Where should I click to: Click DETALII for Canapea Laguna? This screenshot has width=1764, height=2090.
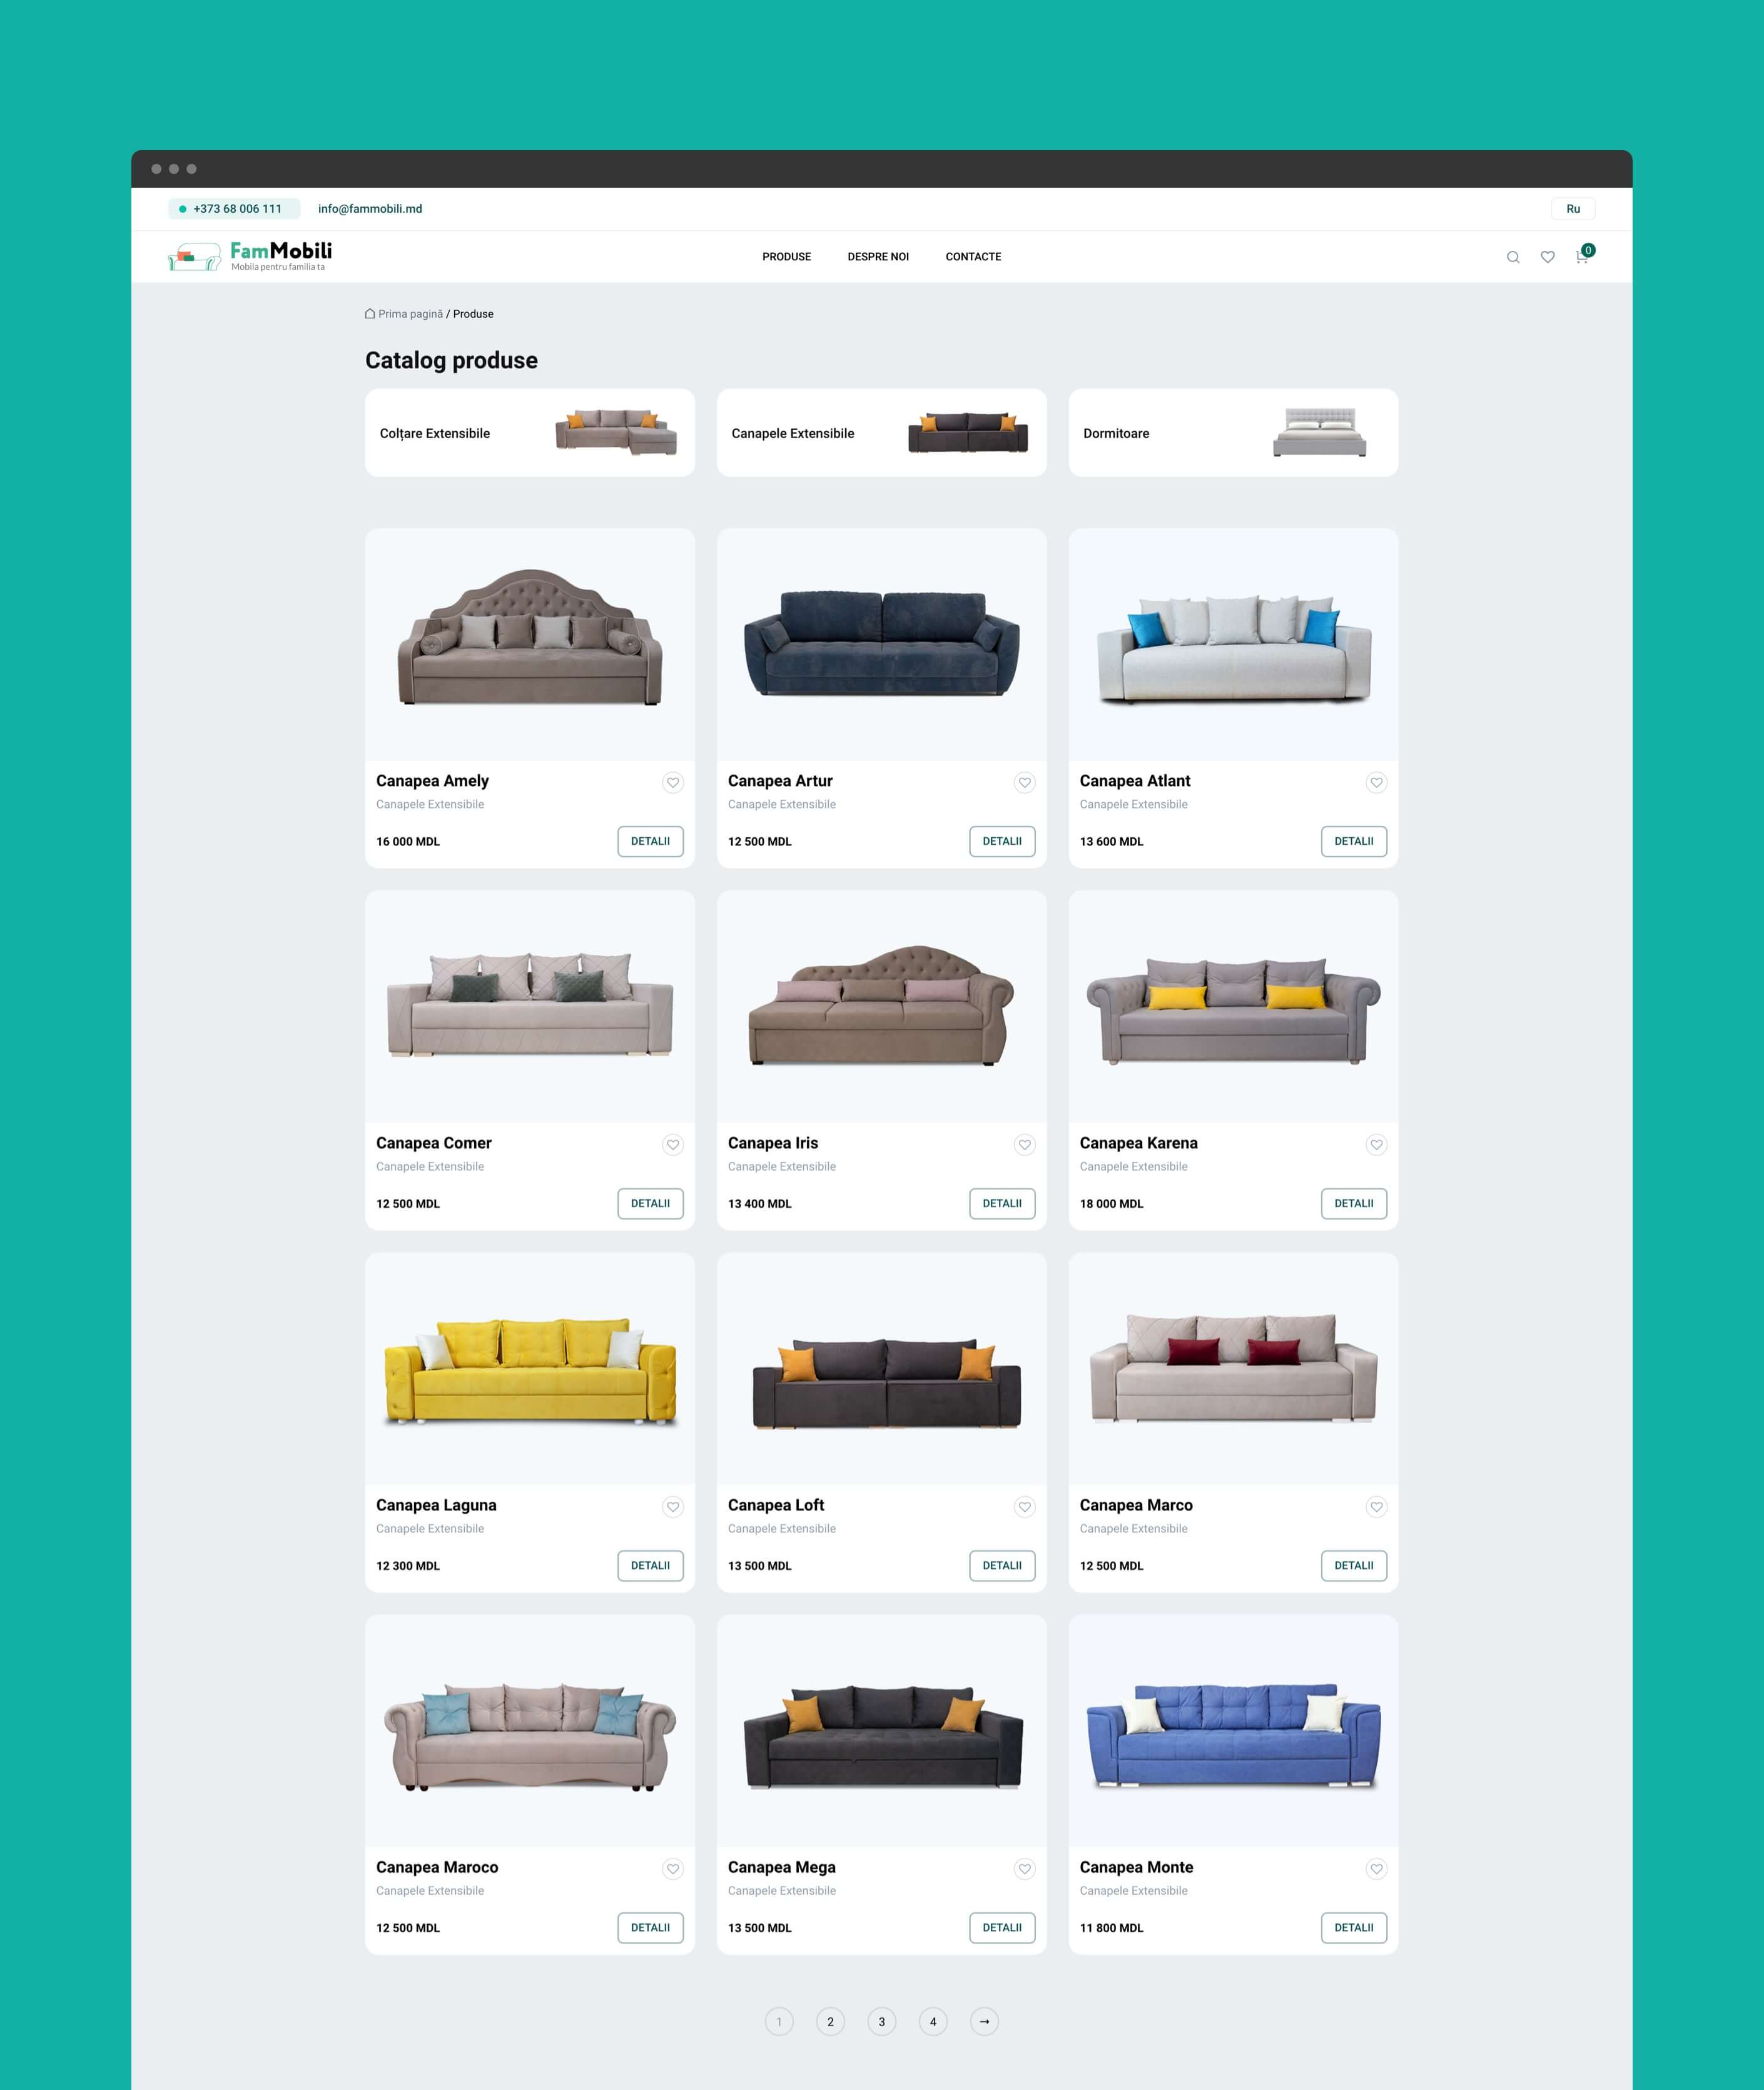[x=650, y=1566]
